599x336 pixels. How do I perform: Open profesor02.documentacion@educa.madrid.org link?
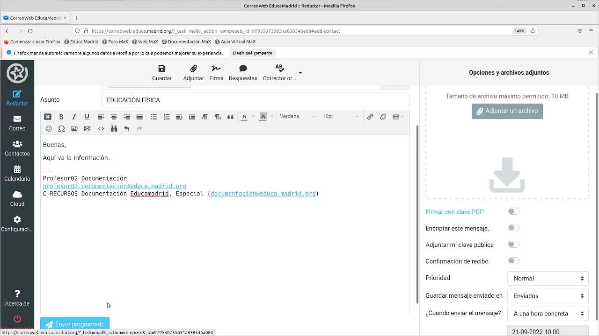pos(115,186)
